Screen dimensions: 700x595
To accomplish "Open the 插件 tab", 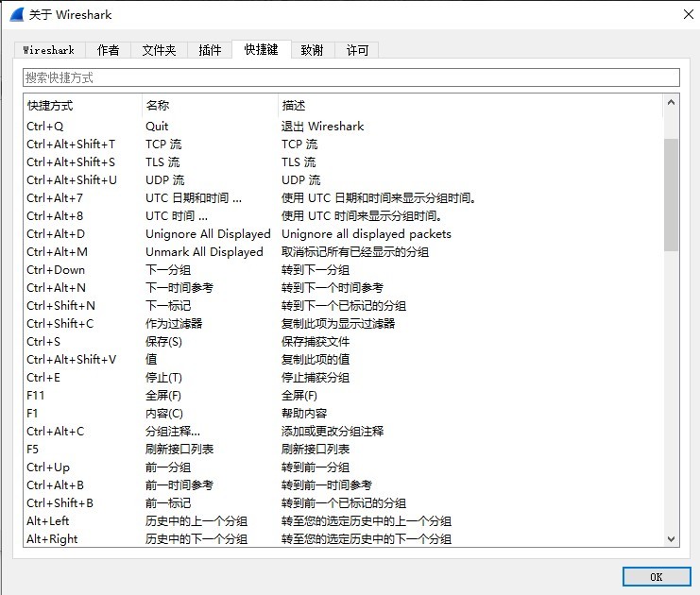I will [210, 50].
